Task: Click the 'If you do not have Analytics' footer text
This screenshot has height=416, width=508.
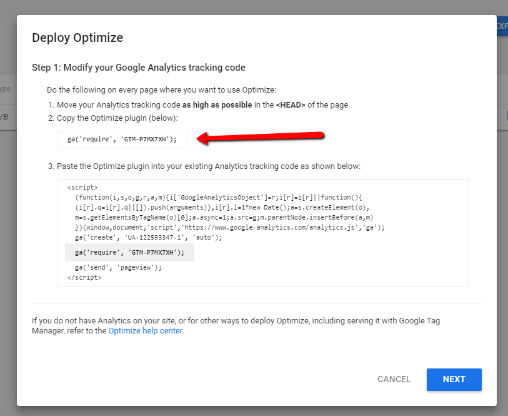Action: pos(237,321)
